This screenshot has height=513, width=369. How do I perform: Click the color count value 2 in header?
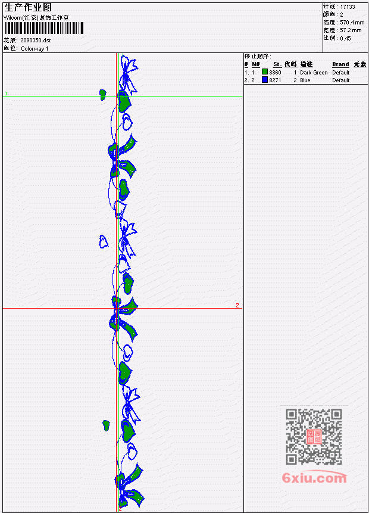point(342,14)
